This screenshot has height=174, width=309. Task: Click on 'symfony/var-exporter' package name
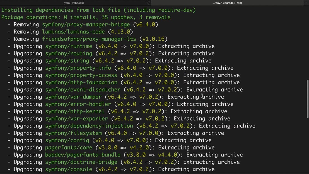76,119
